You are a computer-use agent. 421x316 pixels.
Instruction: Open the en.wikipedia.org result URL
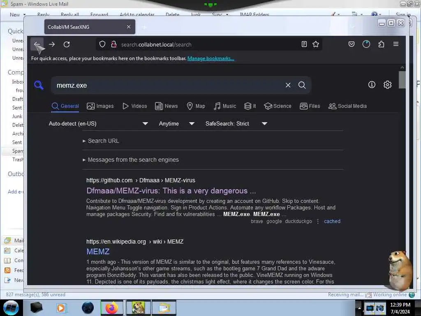point(135,242)
